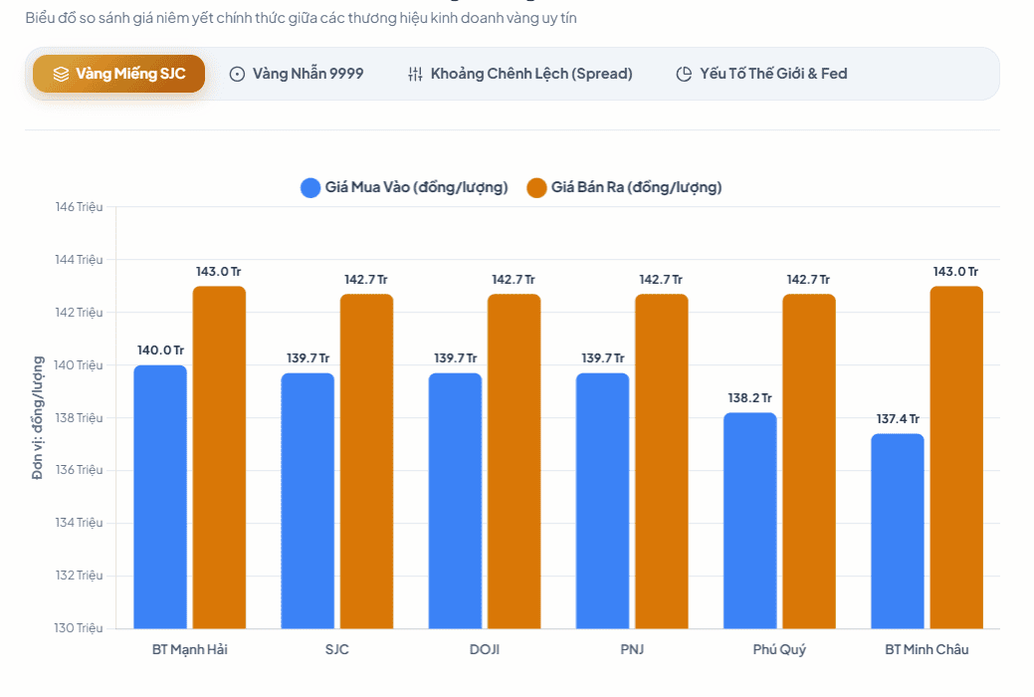Image resolution: width=1034 pixels, height=697 pixels.
Task: Click BT Minh Châu blue bar 137.4 Tr
Action: click(x=898, y=531)
